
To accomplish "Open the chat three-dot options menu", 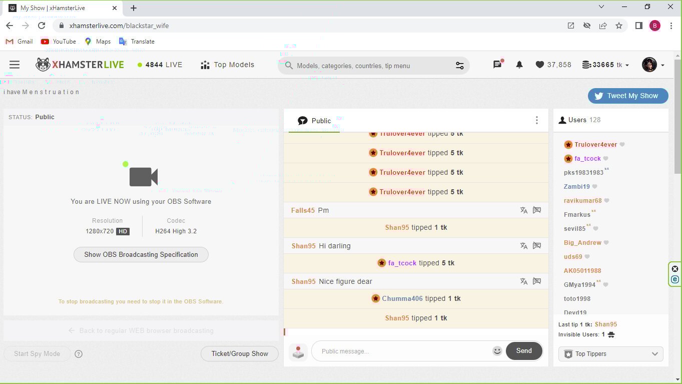I will point(536,120).
